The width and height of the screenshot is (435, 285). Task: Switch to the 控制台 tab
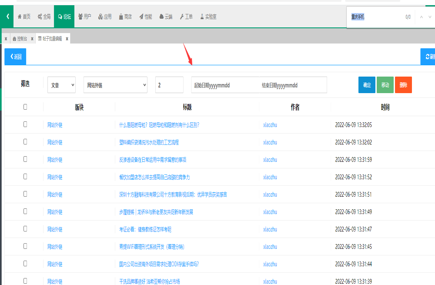click(20, 39)
